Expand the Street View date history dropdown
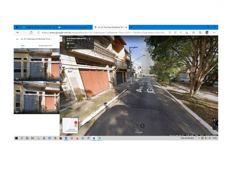 point(68,47)
